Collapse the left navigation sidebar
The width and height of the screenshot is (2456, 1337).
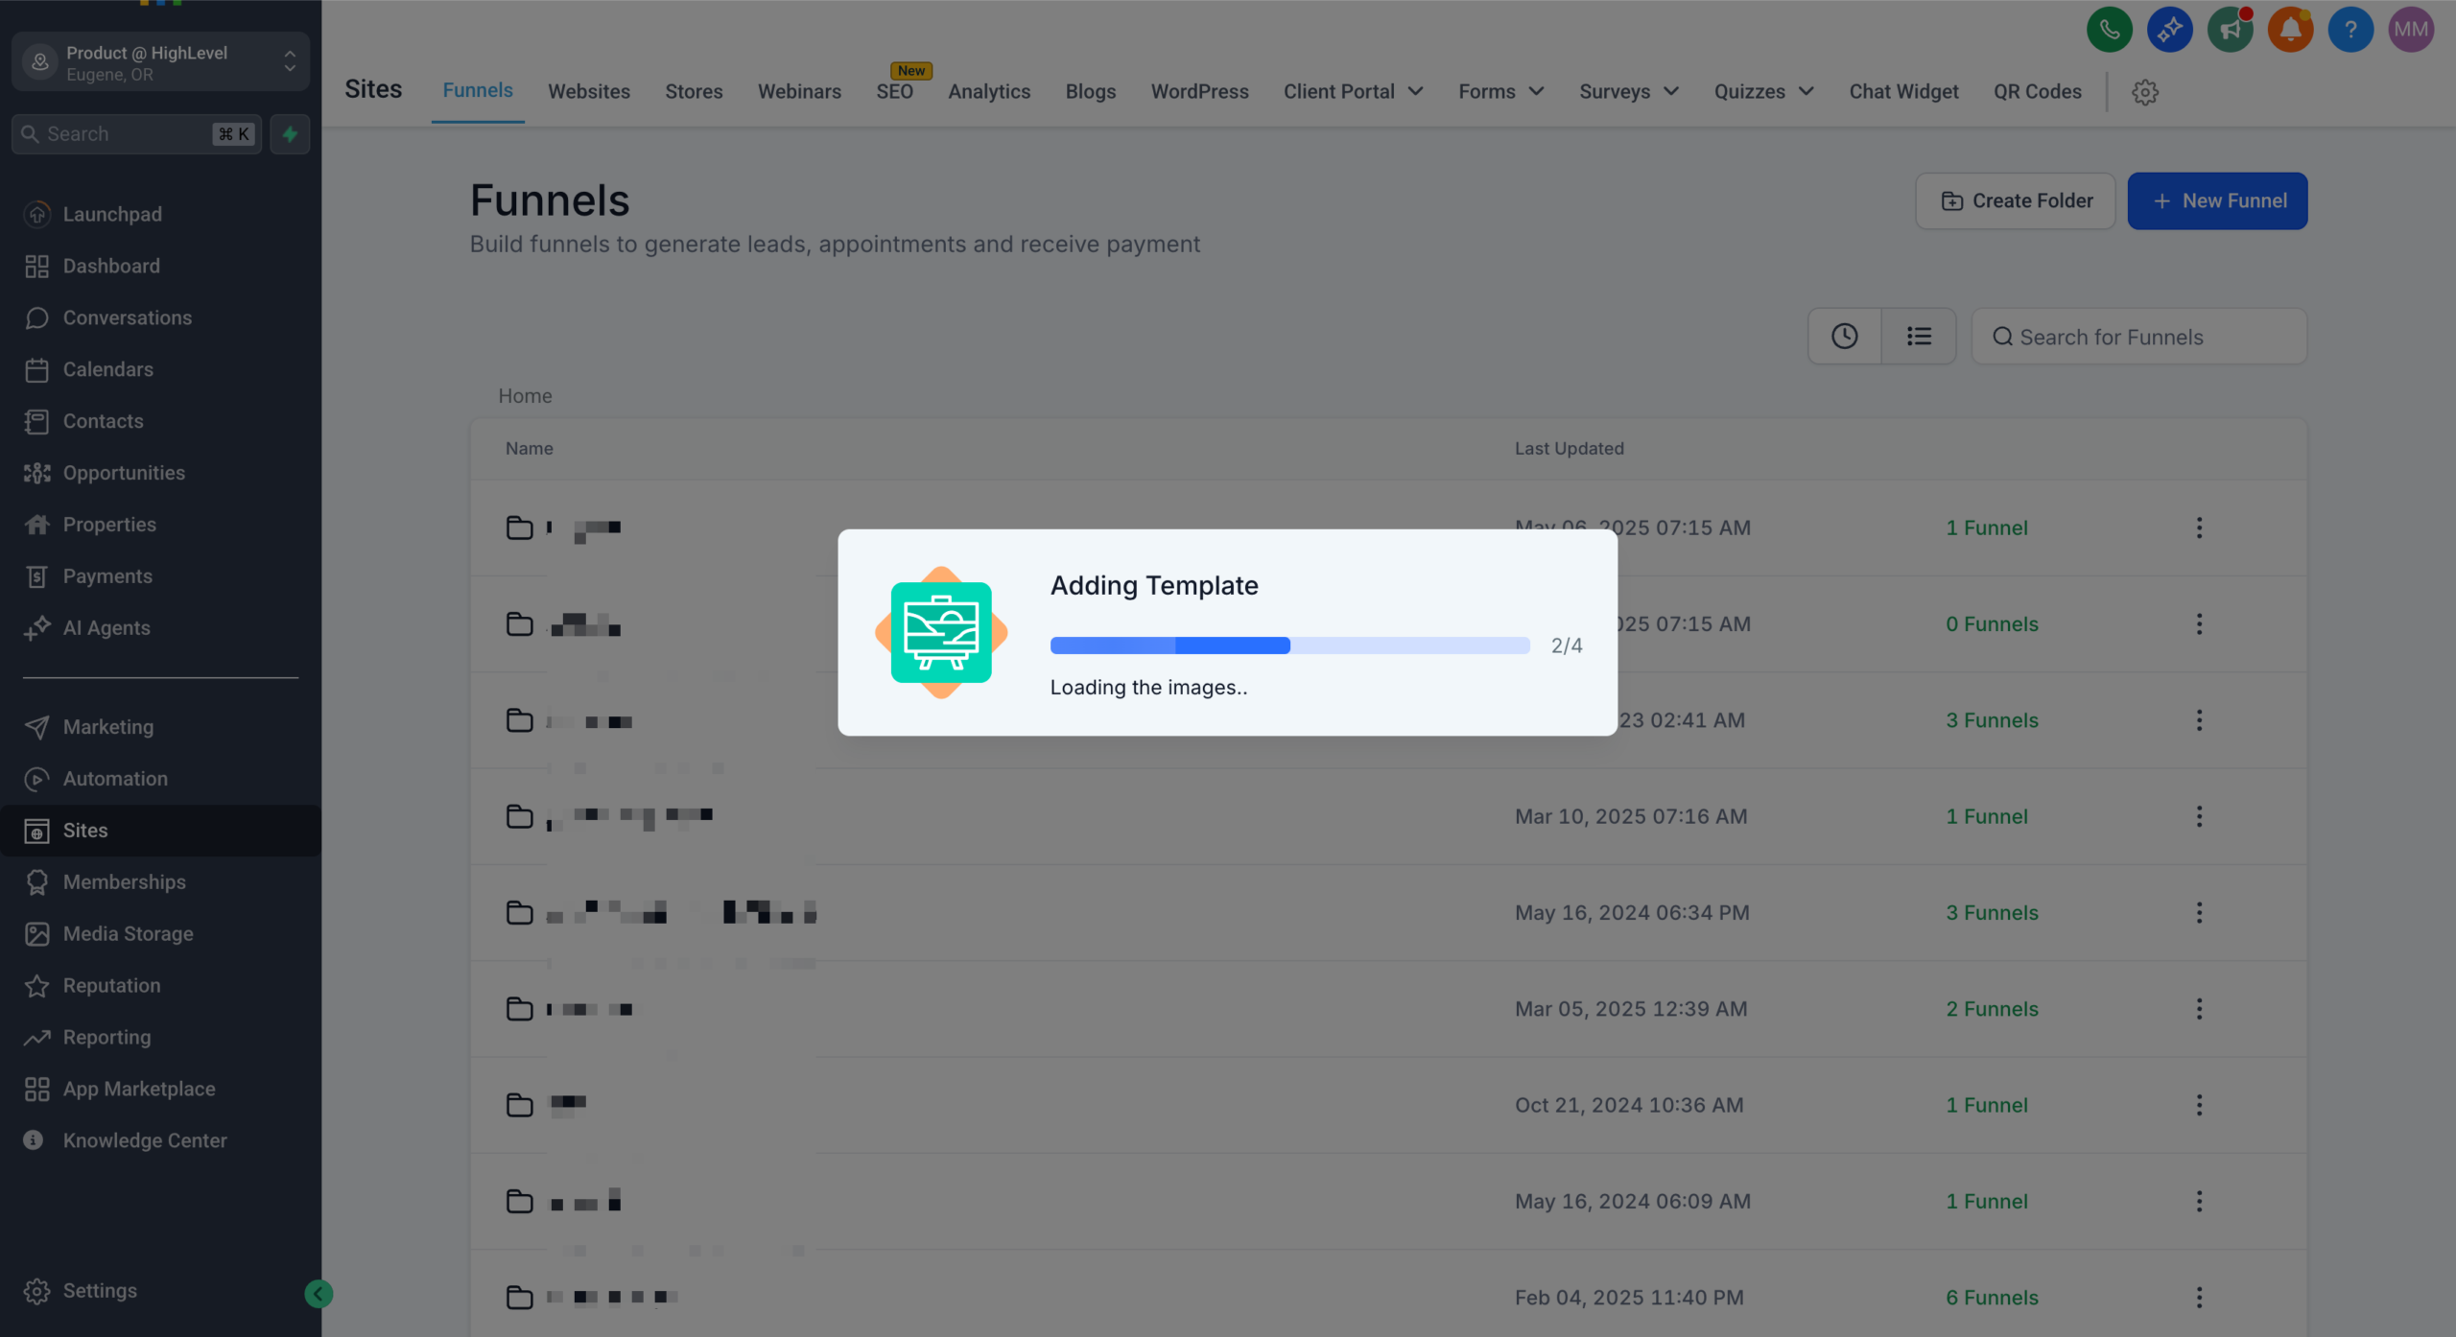tap(319, 1293)
